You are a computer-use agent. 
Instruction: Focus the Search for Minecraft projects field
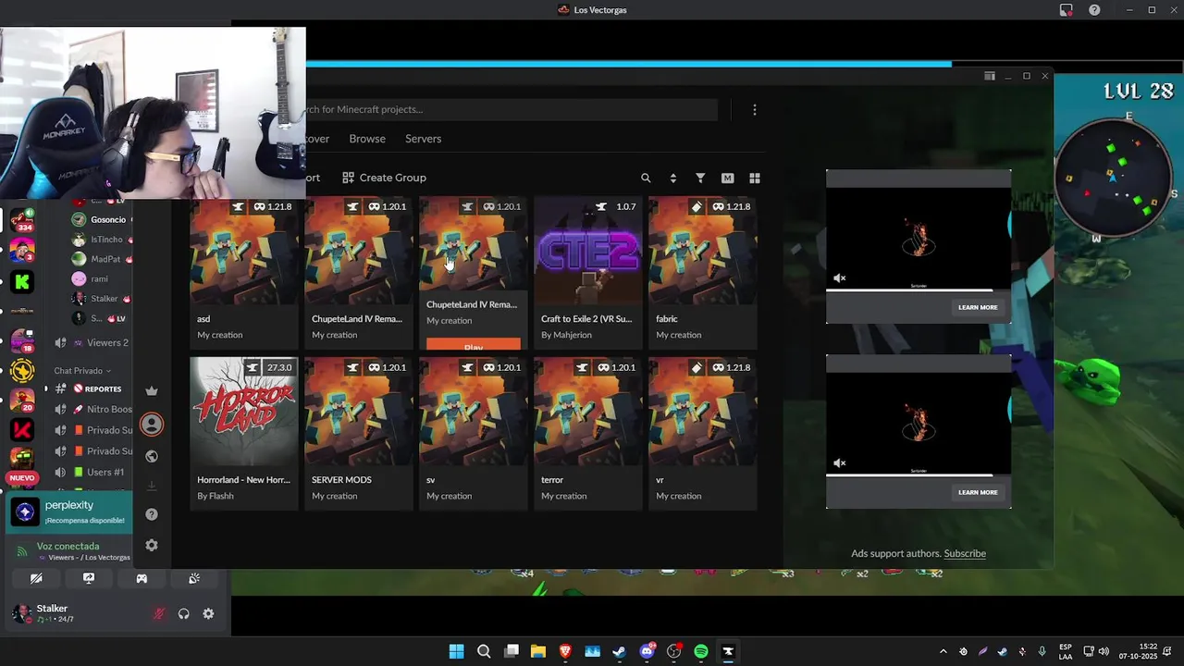tap(512, 109)
